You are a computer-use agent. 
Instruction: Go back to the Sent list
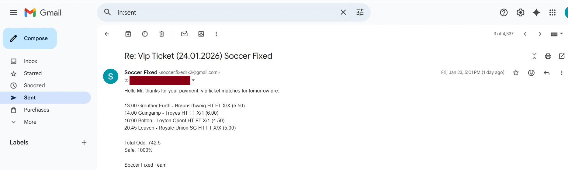pos(107,34)
